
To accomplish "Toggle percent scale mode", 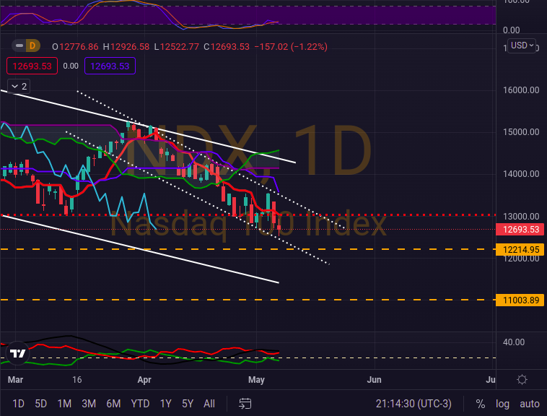I will point(481,404).
